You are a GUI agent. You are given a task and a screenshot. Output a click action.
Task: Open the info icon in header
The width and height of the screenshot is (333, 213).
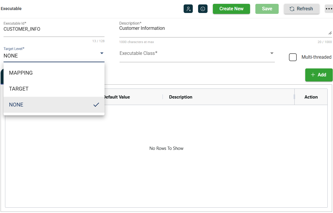tap(203, 9)
